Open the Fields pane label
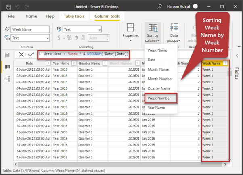This screenshot has width=243, height=175. (237, 73)
